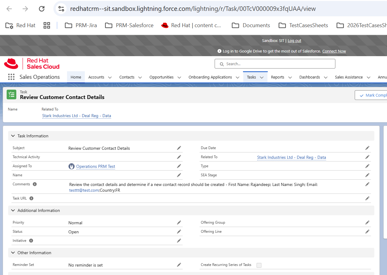Collapse the Task Information section
387x275 pixels.
click(13, 136)
